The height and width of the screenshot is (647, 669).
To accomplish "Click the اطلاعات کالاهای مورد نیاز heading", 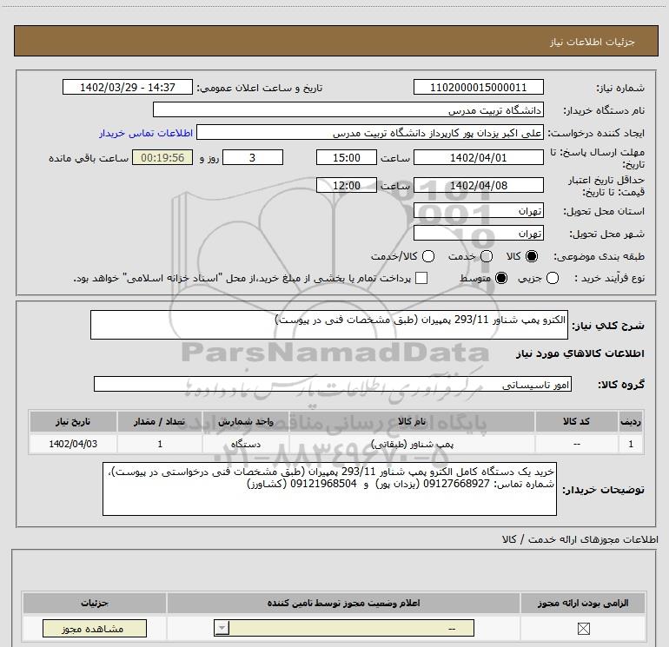I will [580, 353].
